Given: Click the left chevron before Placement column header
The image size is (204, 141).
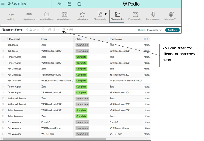Looking at the screenshot, I should point(7,39).
